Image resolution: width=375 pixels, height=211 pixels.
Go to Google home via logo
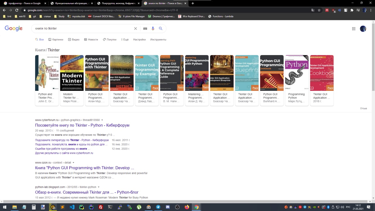click(x=13, y=28)
